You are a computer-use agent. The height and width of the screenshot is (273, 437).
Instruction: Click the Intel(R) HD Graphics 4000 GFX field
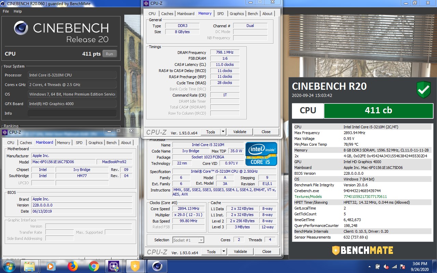point(72,104)
